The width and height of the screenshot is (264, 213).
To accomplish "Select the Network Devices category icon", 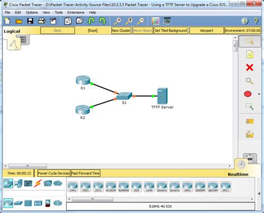I will (x=8, y=184).
